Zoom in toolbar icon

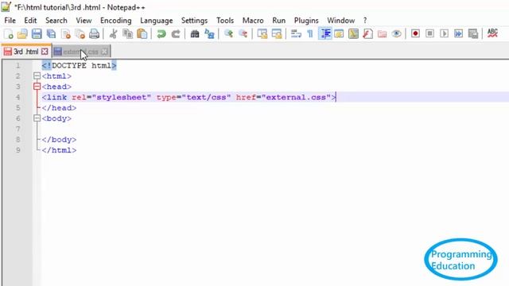tap(228, 33)
